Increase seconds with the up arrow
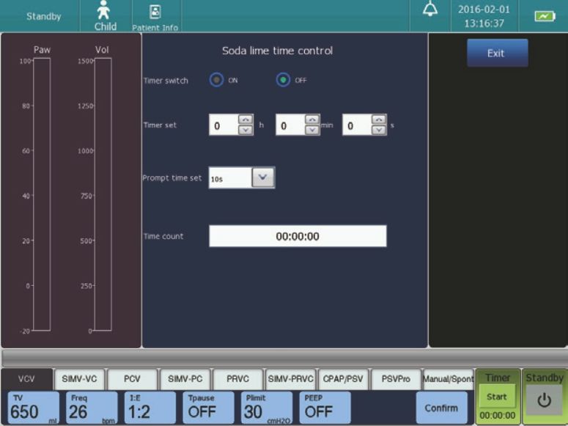The image size is (568, 426). click(x=378, y=120)
